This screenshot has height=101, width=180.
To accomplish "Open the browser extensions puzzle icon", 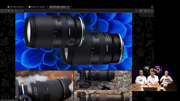I will [x=141, y=11].
